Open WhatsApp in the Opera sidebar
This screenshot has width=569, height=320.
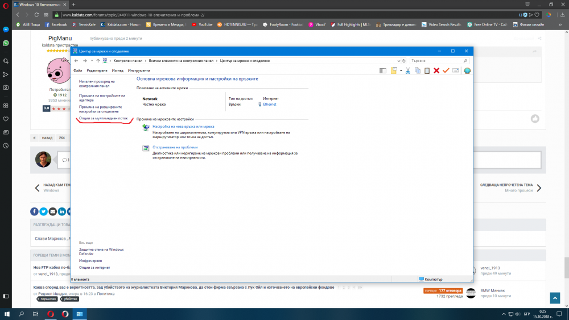[6, 43]
